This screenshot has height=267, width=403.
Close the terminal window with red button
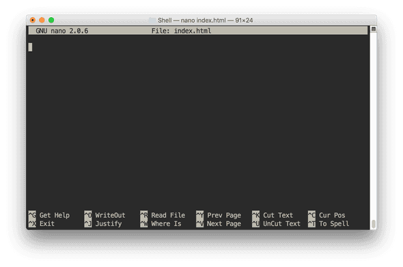click(33, 20)
